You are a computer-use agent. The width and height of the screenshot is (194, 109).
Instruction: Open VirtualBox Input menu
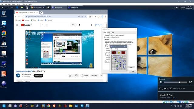pyautogui.click(x=18, y=4)
